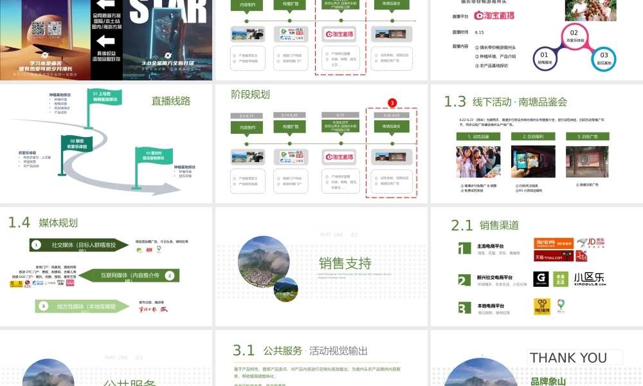Select the green flag labeled 01 上马巷
Screen dimensions: 643x386
tap(106, 97)
